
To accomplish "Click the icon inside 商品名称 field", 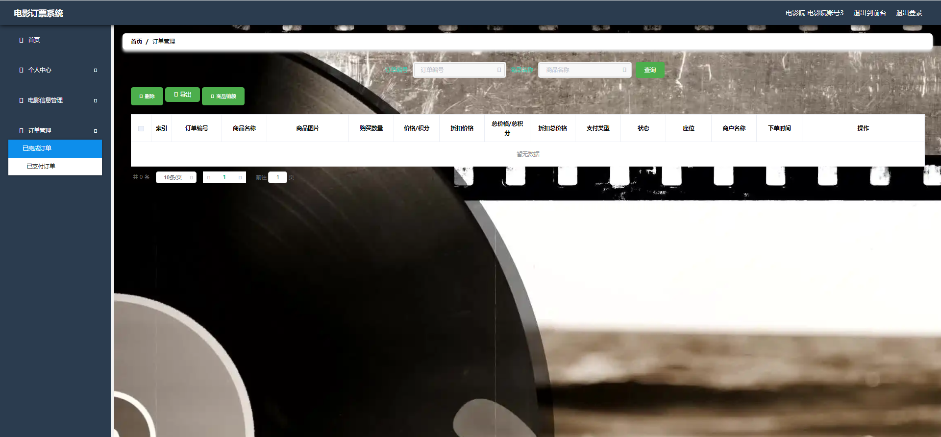I will [x=624, y=70].
